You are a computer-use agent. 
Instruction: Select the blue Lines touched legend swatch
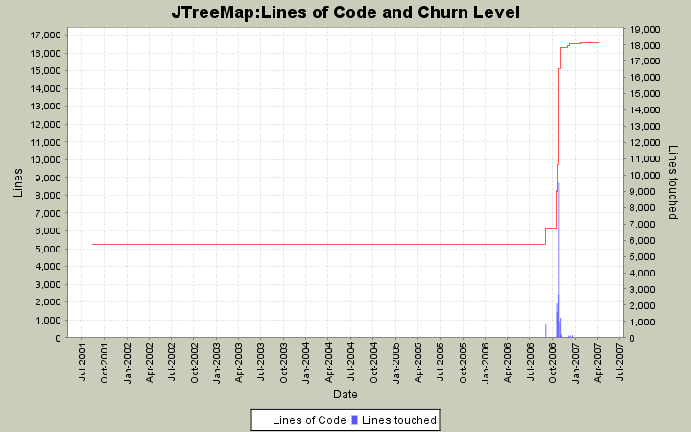(x=355, y=420)
